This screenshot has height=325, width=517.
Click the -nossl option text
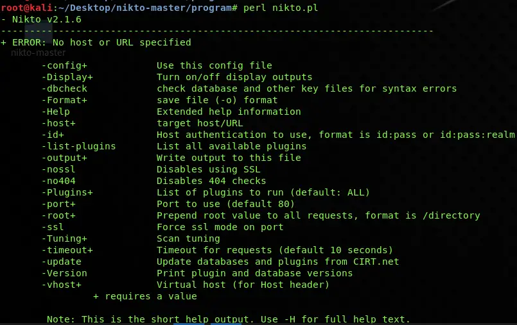(58, 169)
